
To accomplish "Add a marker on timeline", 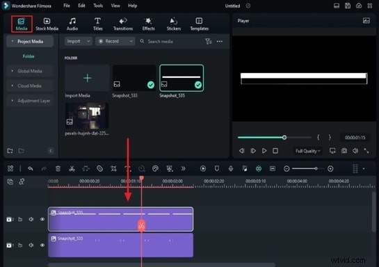I will point(217,169).
